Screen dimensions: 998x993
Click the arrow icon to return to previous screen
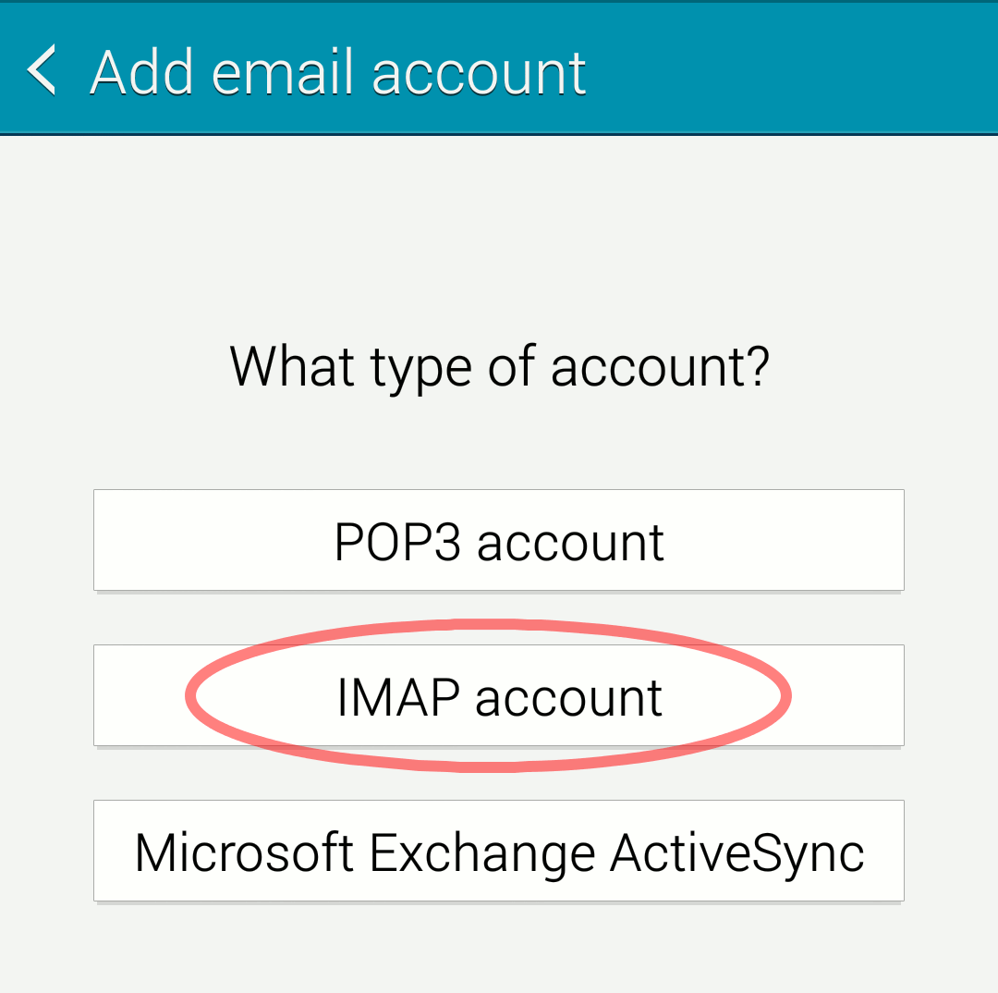[42, 69]
